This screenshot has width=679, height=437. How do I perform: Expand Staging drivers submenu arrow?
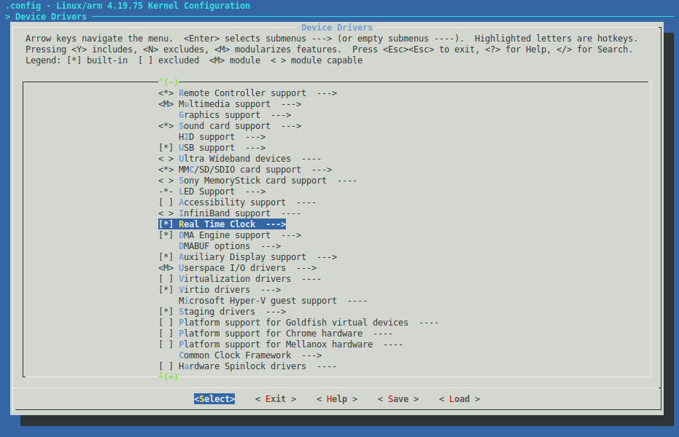coord(276,312)
